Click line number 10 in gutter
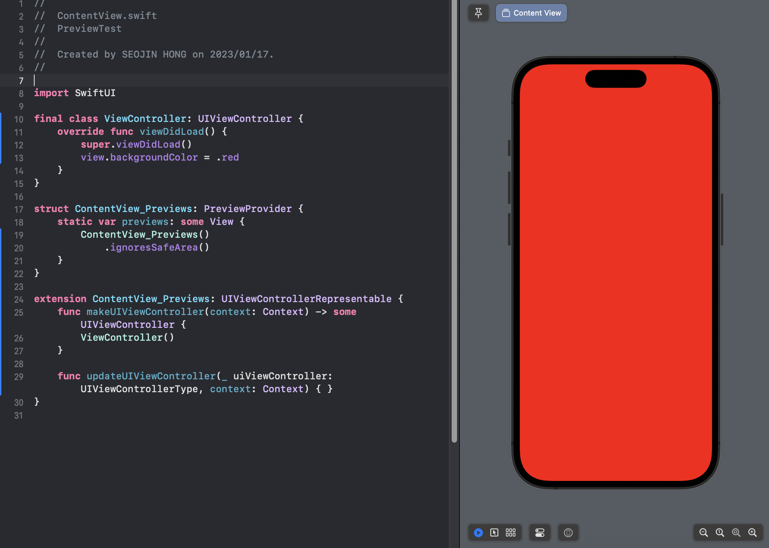The image size is (769, 548). pos(19,119)
